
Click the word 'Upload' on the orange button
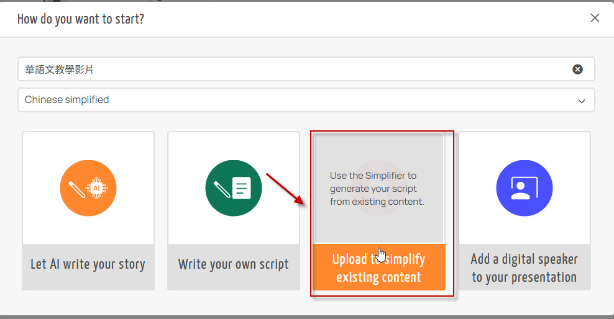click(x=349, y=259)
